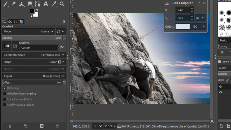
Task: Click the End Endpoint Y value field
Action: tap(183, 18)
